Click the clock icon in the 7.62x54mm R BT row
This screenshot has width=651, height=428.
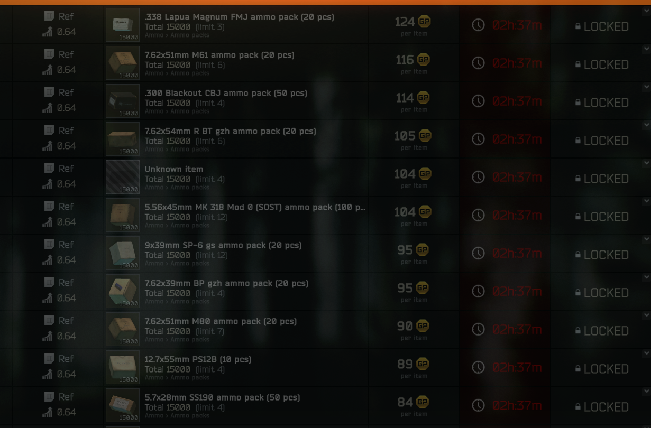tap(478, 139)
